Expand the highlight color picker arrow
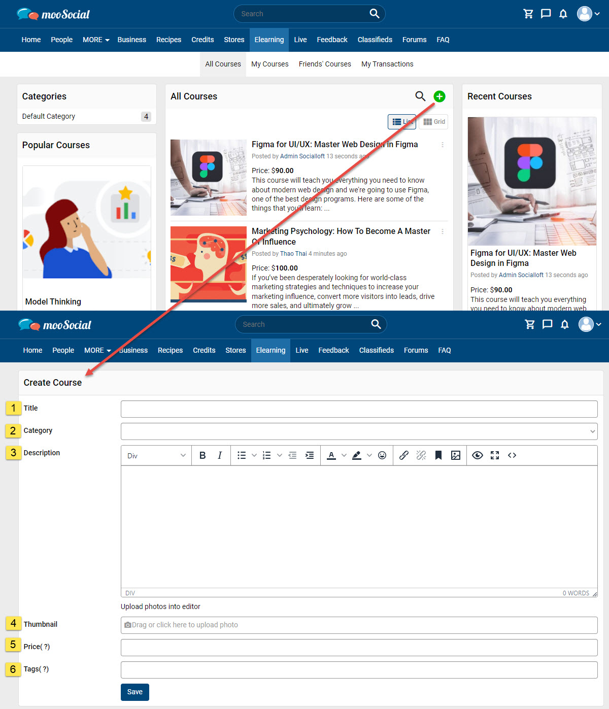The width and height of the screenshot is (609, 709). 369,455
